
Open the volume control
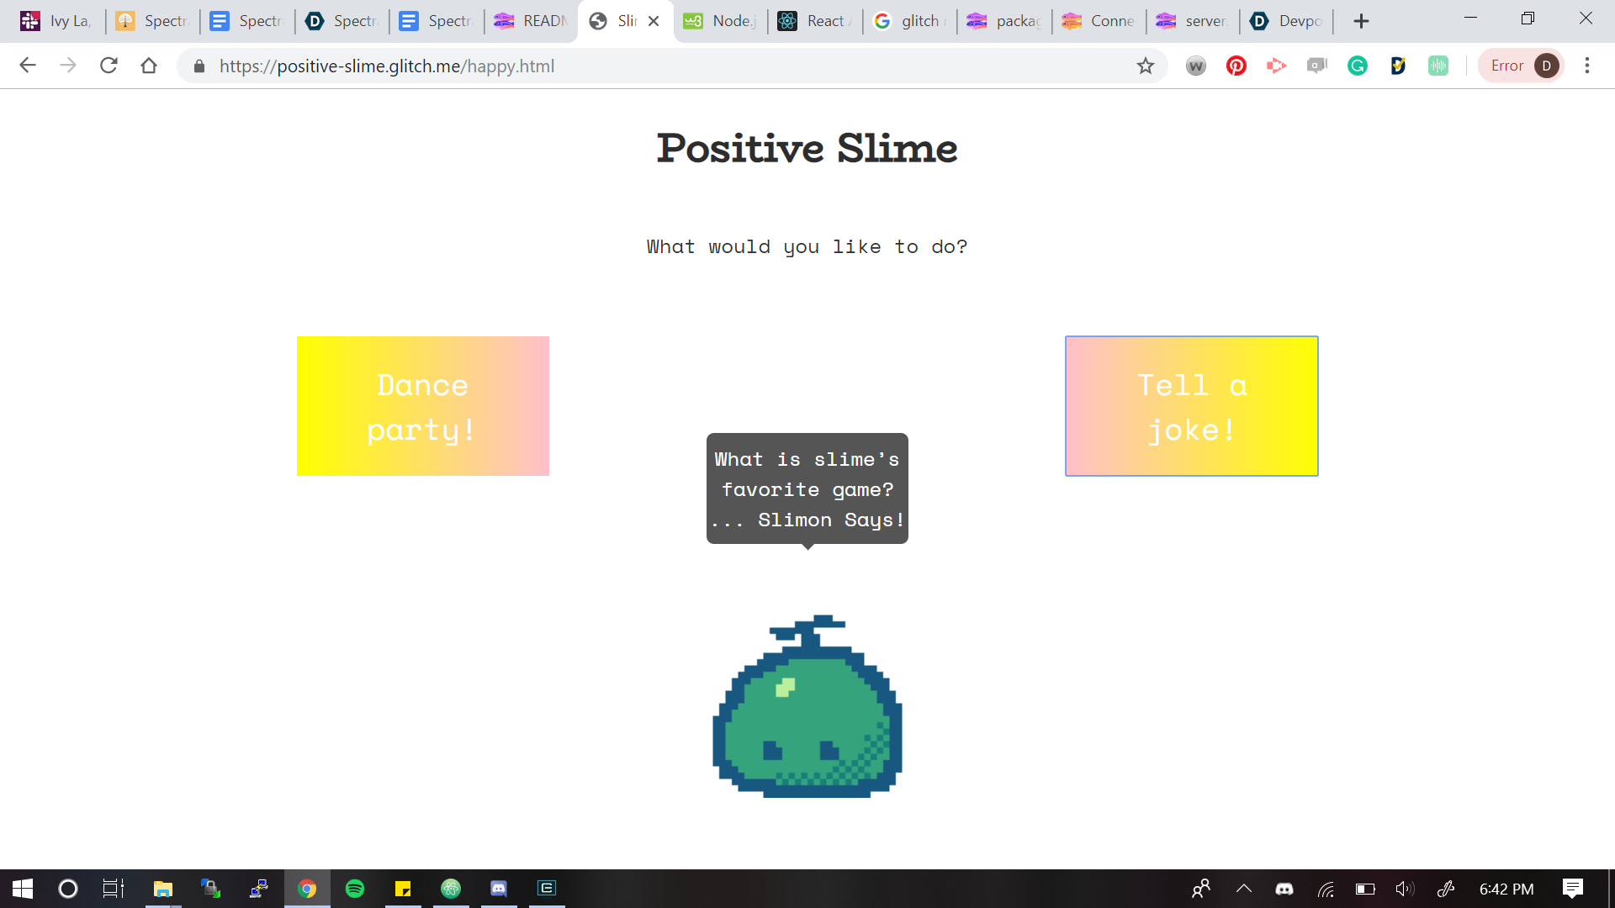1404,889
